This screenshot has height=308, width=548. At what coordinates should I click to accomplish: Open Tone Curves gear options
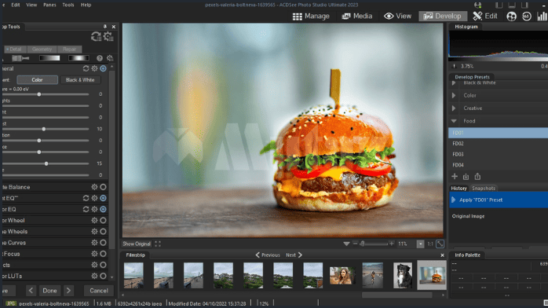[x=94, y=243]
